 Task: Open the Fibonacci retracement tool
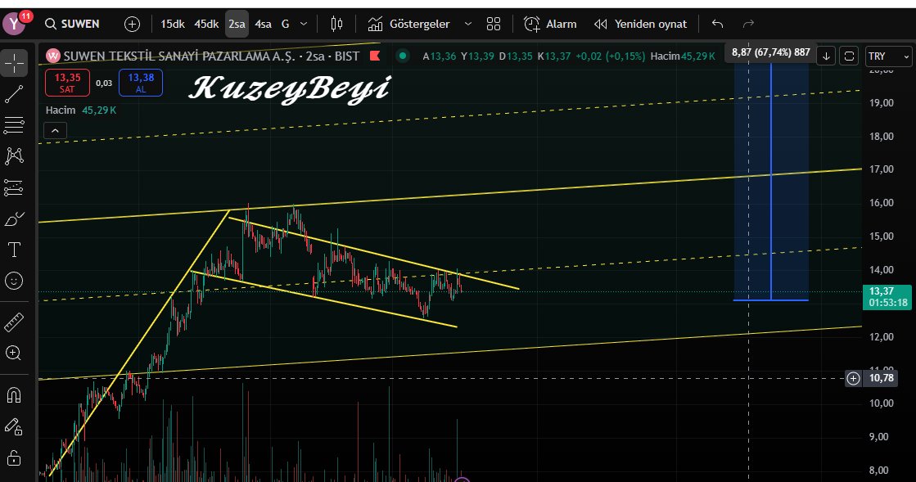pos(13,124)
